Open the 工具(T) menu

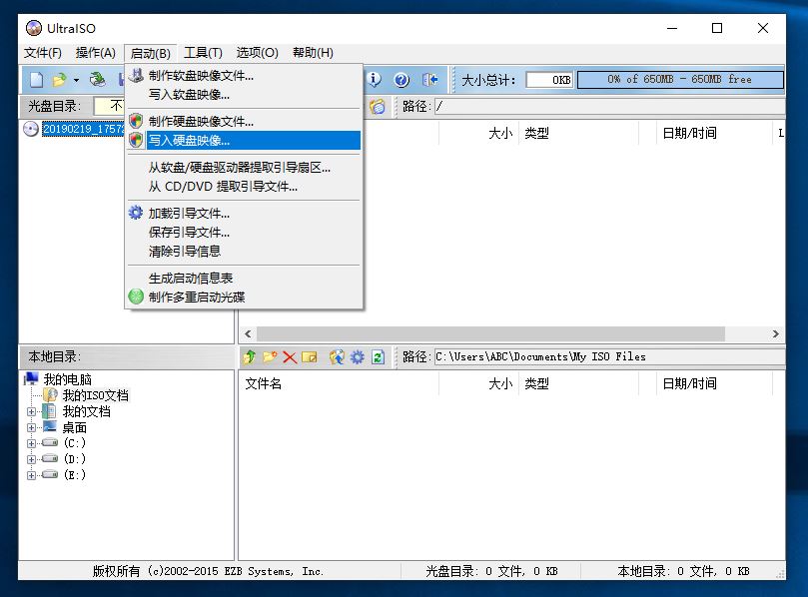(203, 53)
